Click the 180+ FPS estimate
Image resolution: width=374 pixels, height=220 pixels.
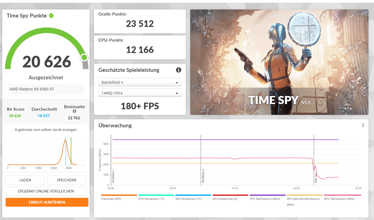(x=140, y=106)
